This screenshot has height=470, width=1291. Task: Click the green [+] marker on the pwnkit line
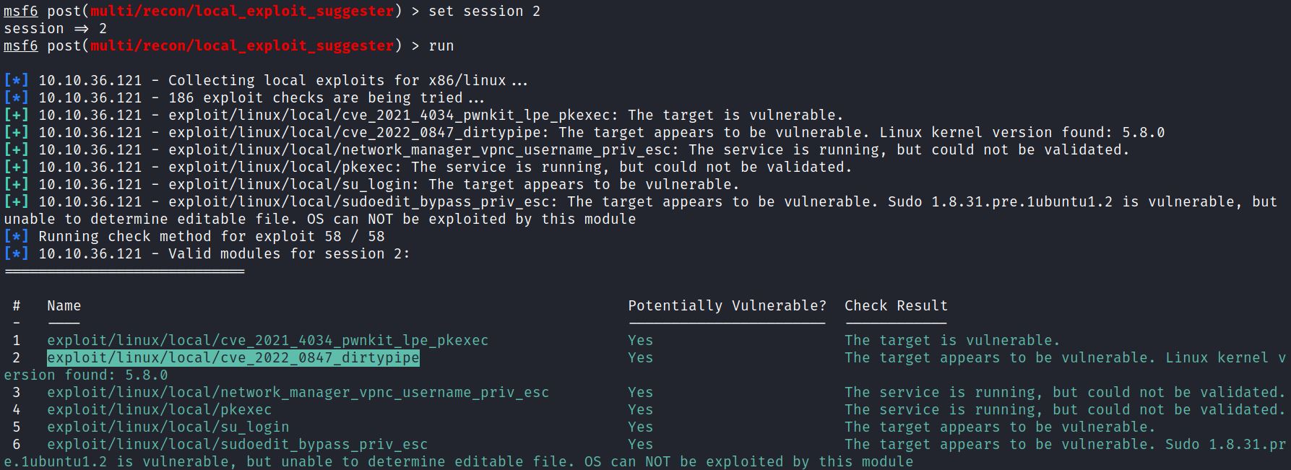(x=17, y=115)
